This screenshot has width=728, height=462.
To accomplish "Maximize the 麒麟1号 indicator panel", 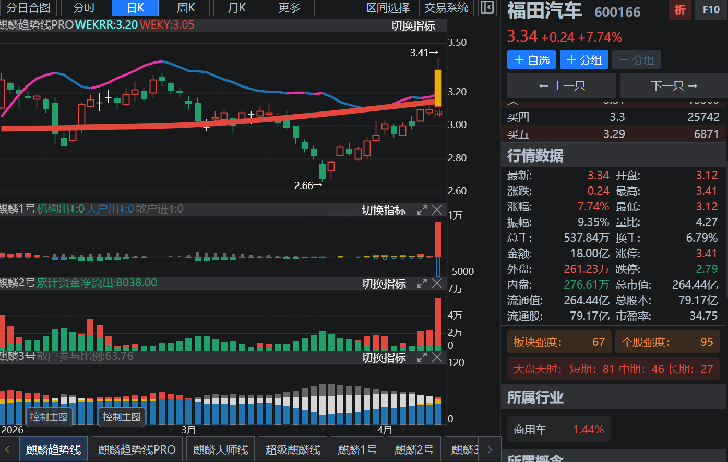I will point(422,210).
